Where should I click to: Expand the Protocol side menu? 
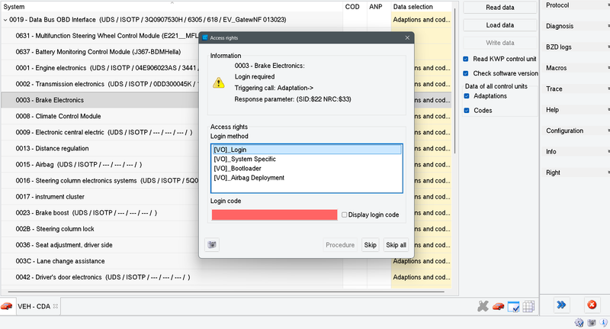pos(575,5)
